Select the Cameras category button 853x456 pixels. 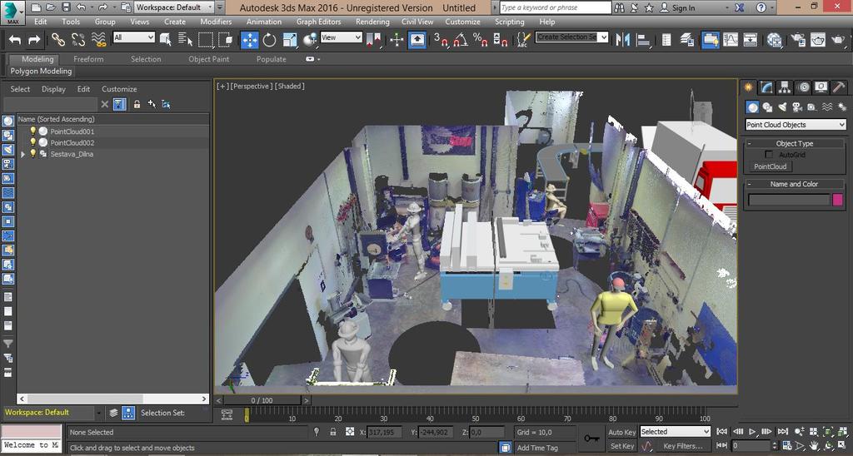797,107
